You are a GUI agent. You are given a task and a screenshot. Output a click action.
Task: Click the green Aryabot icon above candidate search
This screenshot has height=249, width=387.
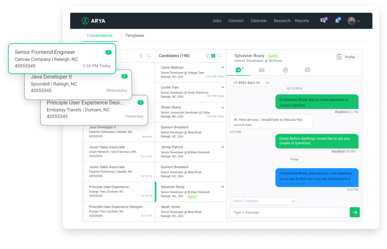tap(213, 56)
